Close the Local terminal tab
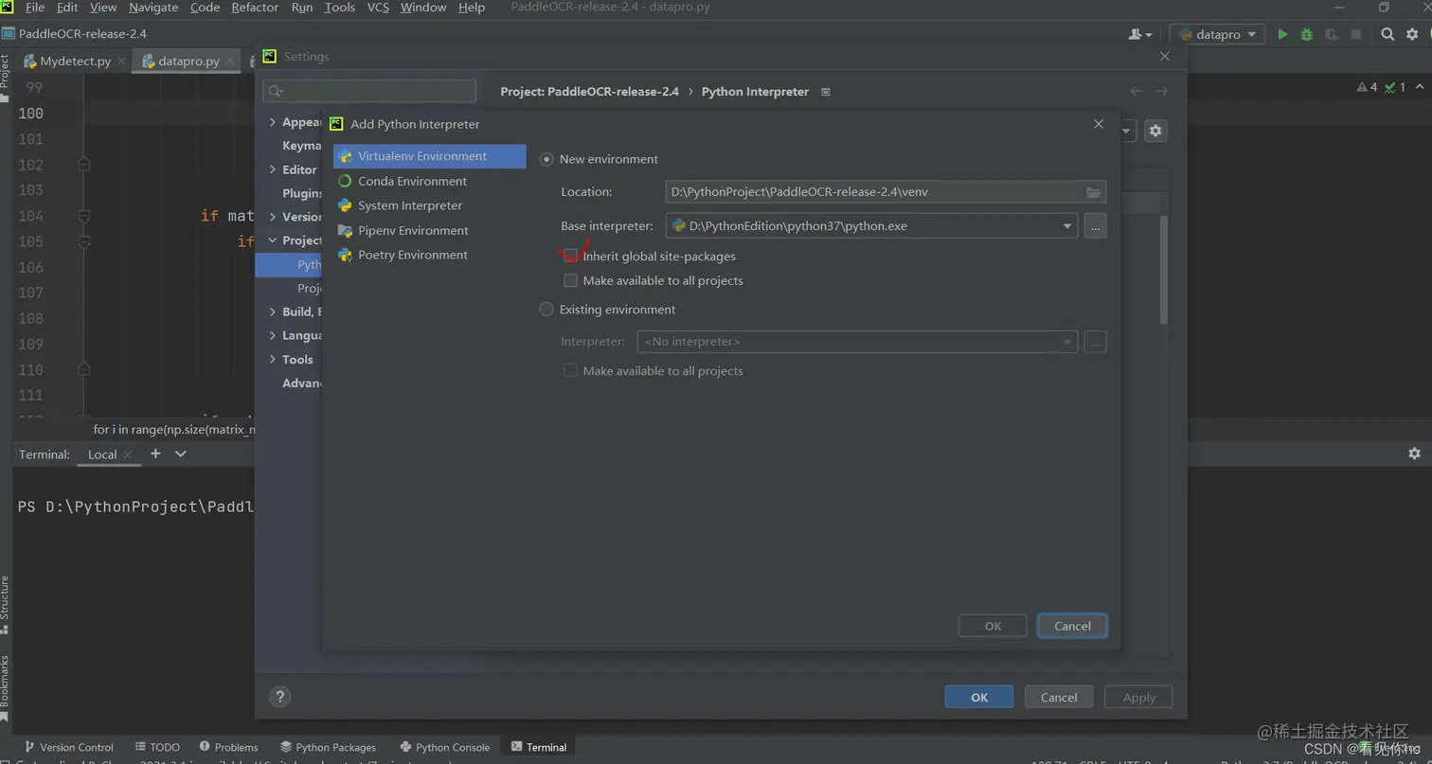The height and width of the screenshot is (764, 1432). (x=128, y=454)
